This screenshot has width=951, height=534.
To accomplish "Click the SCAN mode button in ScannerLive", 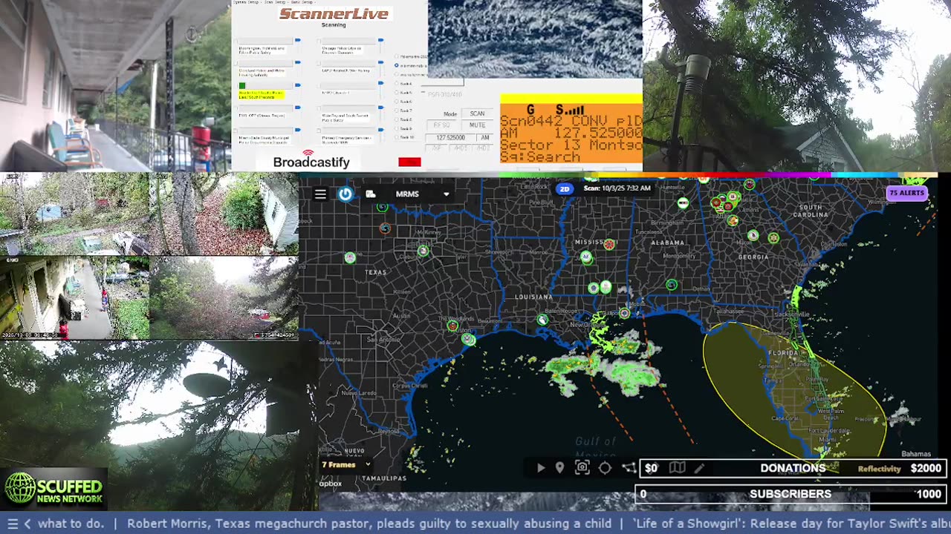I will click(477, 114).
